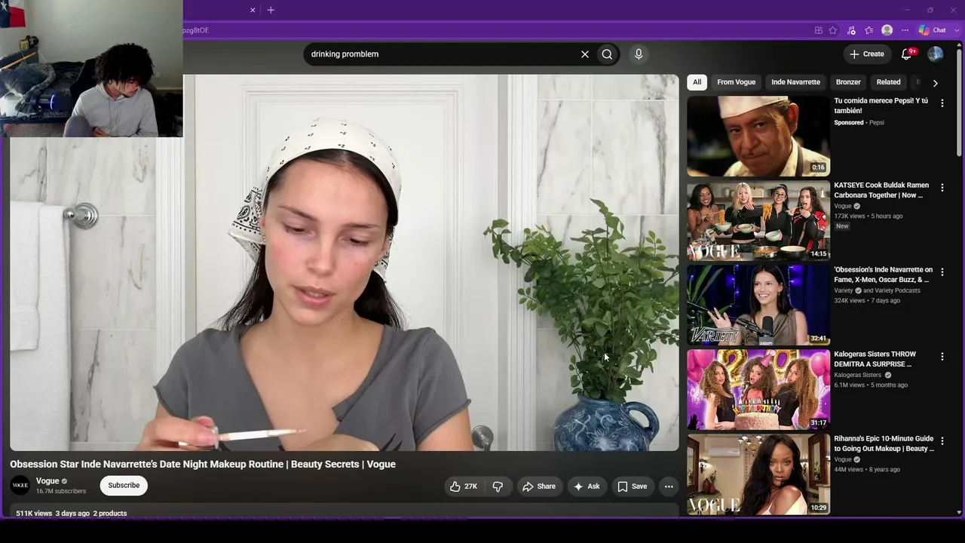Image resolution: width=965 pixels, height=543 pixels.
Task: Open more actions under the video
Action: coord(669,486)
